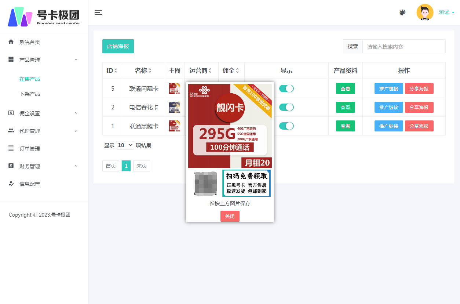Toggle display switch for 联通黑耀卡

286,126
